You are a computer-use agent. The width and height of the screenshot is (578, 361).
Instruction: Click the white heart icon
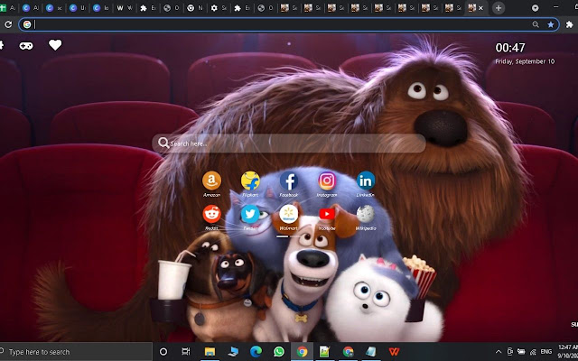pos(55,45)
